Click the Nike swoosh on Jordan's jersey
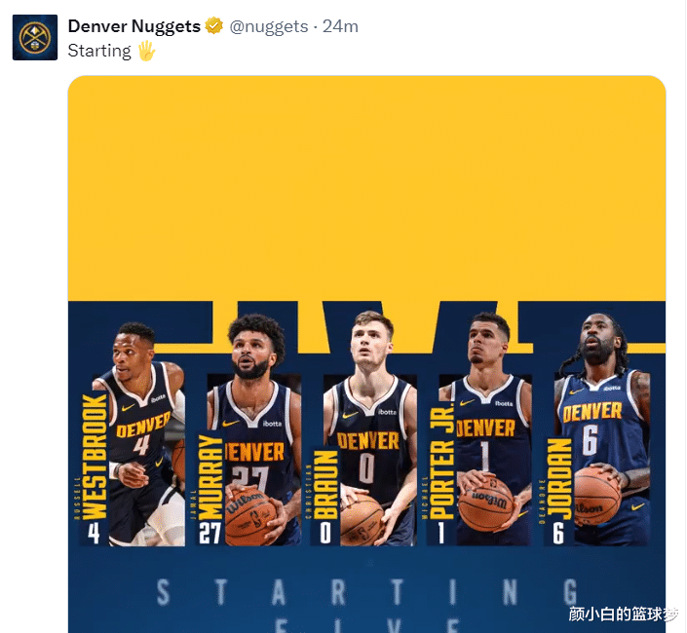687x633 pixels. [x=576, y=391]
